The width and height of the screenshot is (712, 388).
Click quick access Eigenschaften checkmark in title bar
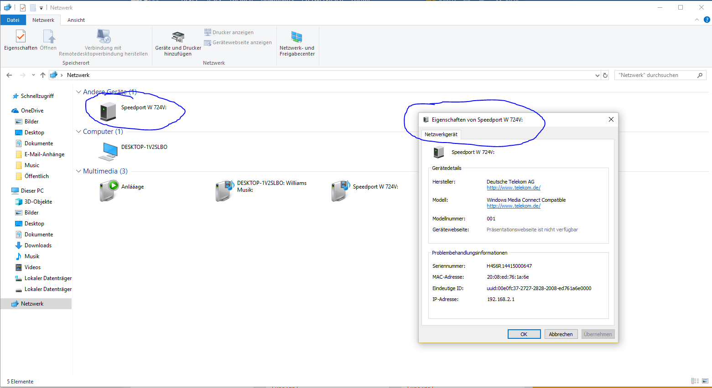pyautogui.click(x=23, y=8)
